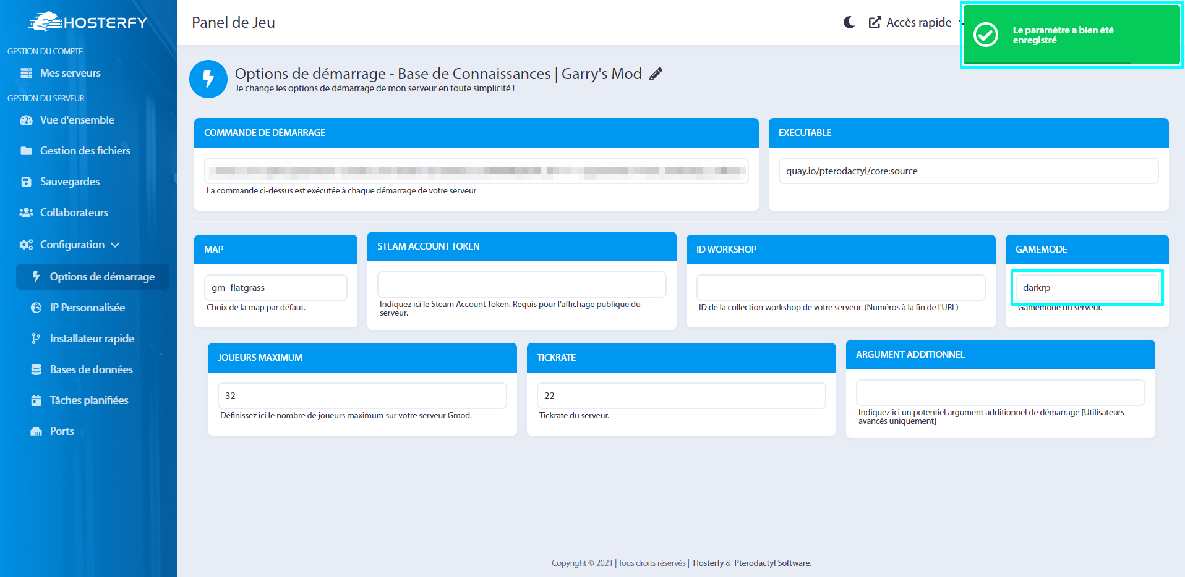
Task: Toggle dark mode with the moon icon
Action: pos(849,22)
